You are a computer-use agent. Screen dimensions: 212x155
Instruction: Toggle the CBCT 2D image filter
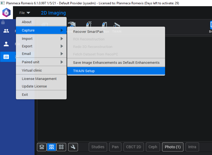pos(134,147)
